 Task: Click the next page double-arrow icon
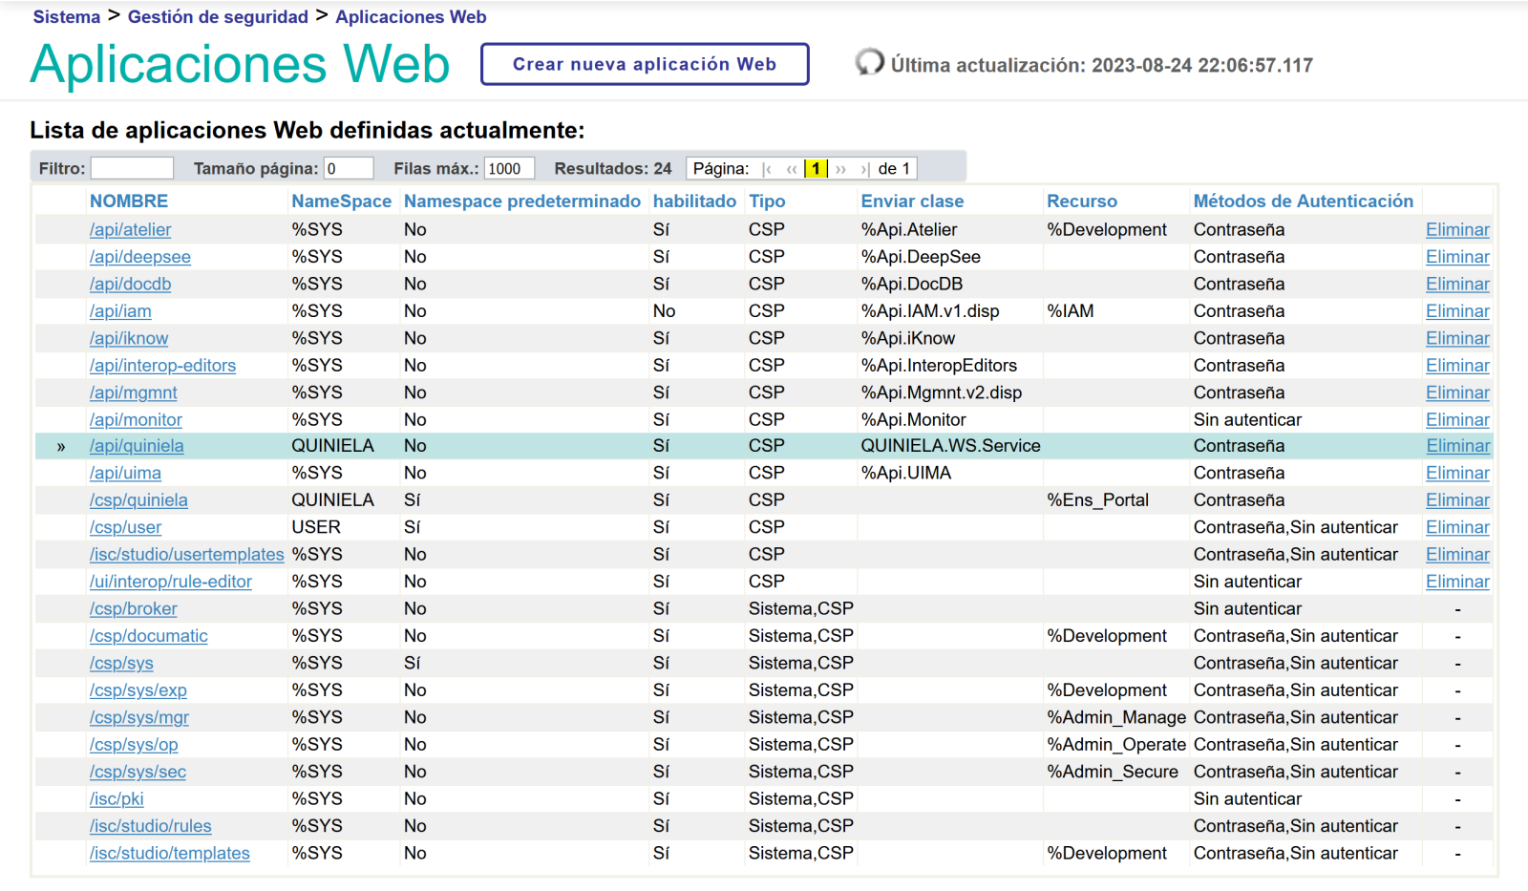pos(840,169)
